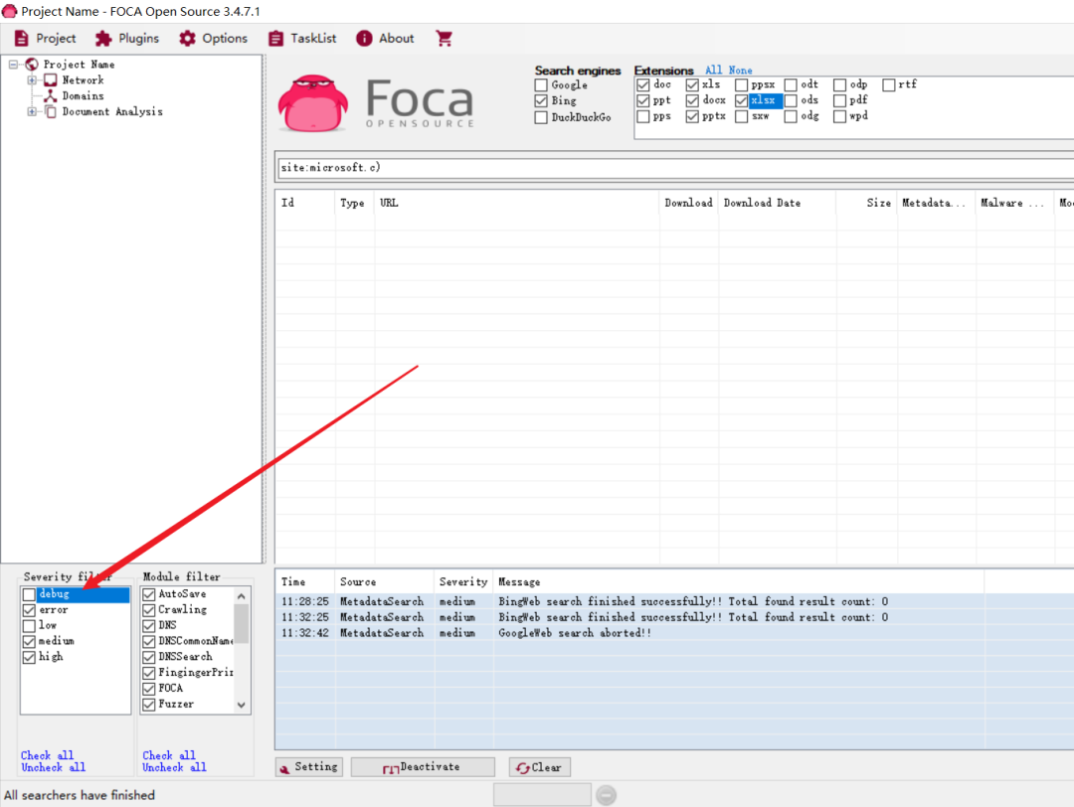Uncheck the Bing search engine

(541, 100)
